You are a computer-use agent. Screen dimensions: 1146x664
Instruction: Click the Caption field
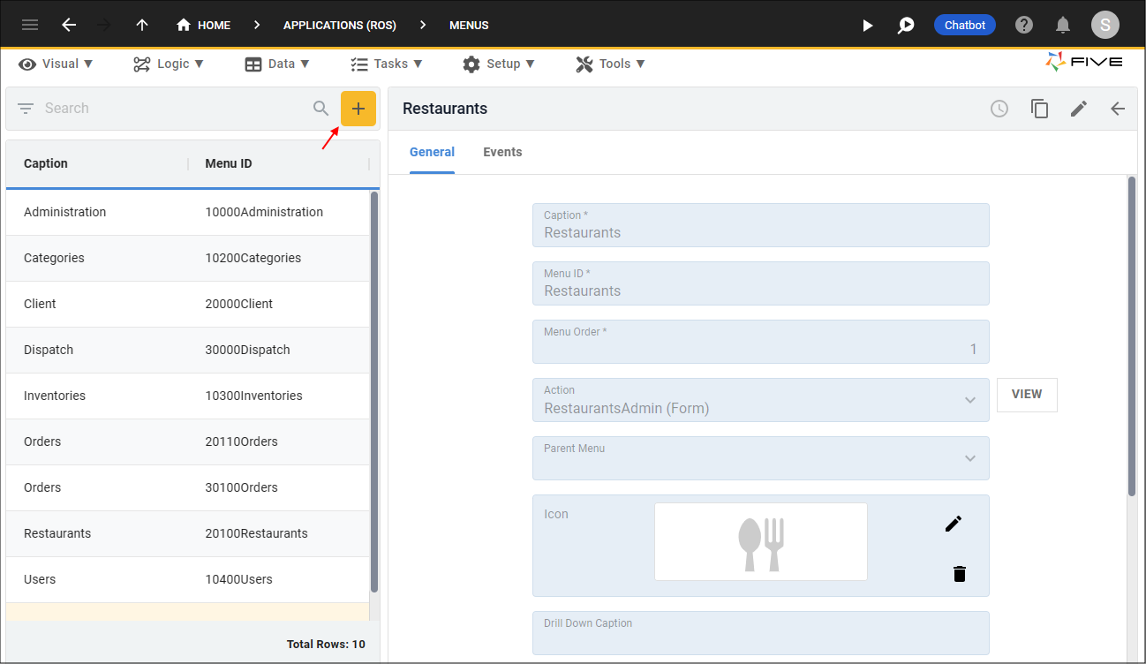tap(760, 225)
